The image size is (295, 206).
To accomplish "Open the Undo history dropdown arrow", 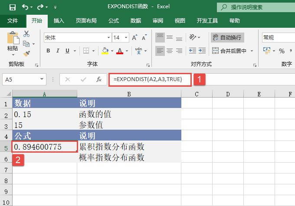I will pyautogui.click(x=31, y=7).
